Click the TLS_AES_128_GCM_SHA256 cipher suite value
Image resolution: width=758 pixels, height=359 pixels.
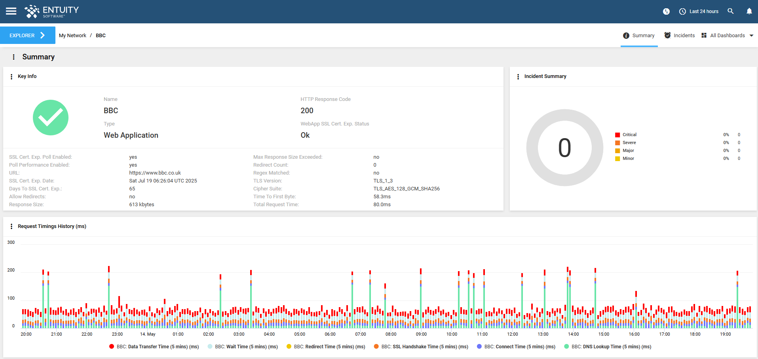[407, 189]
